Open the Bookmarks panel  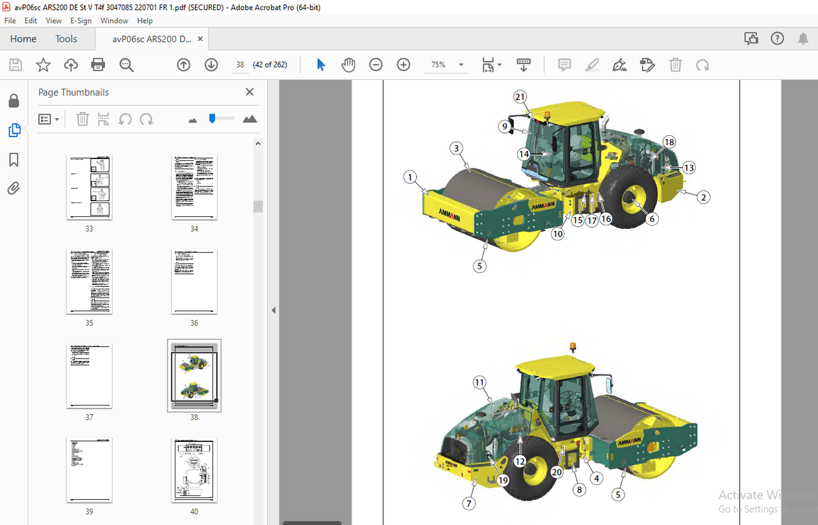(x=14, y=159)
